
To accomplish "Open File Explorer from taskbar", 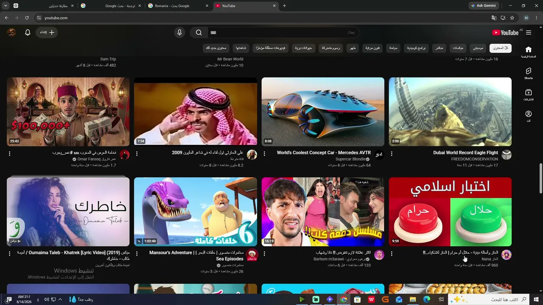I will click(413, 299).
